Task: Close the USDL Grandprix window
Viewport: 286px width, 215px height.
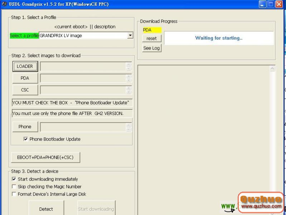Action: point(279,4)
